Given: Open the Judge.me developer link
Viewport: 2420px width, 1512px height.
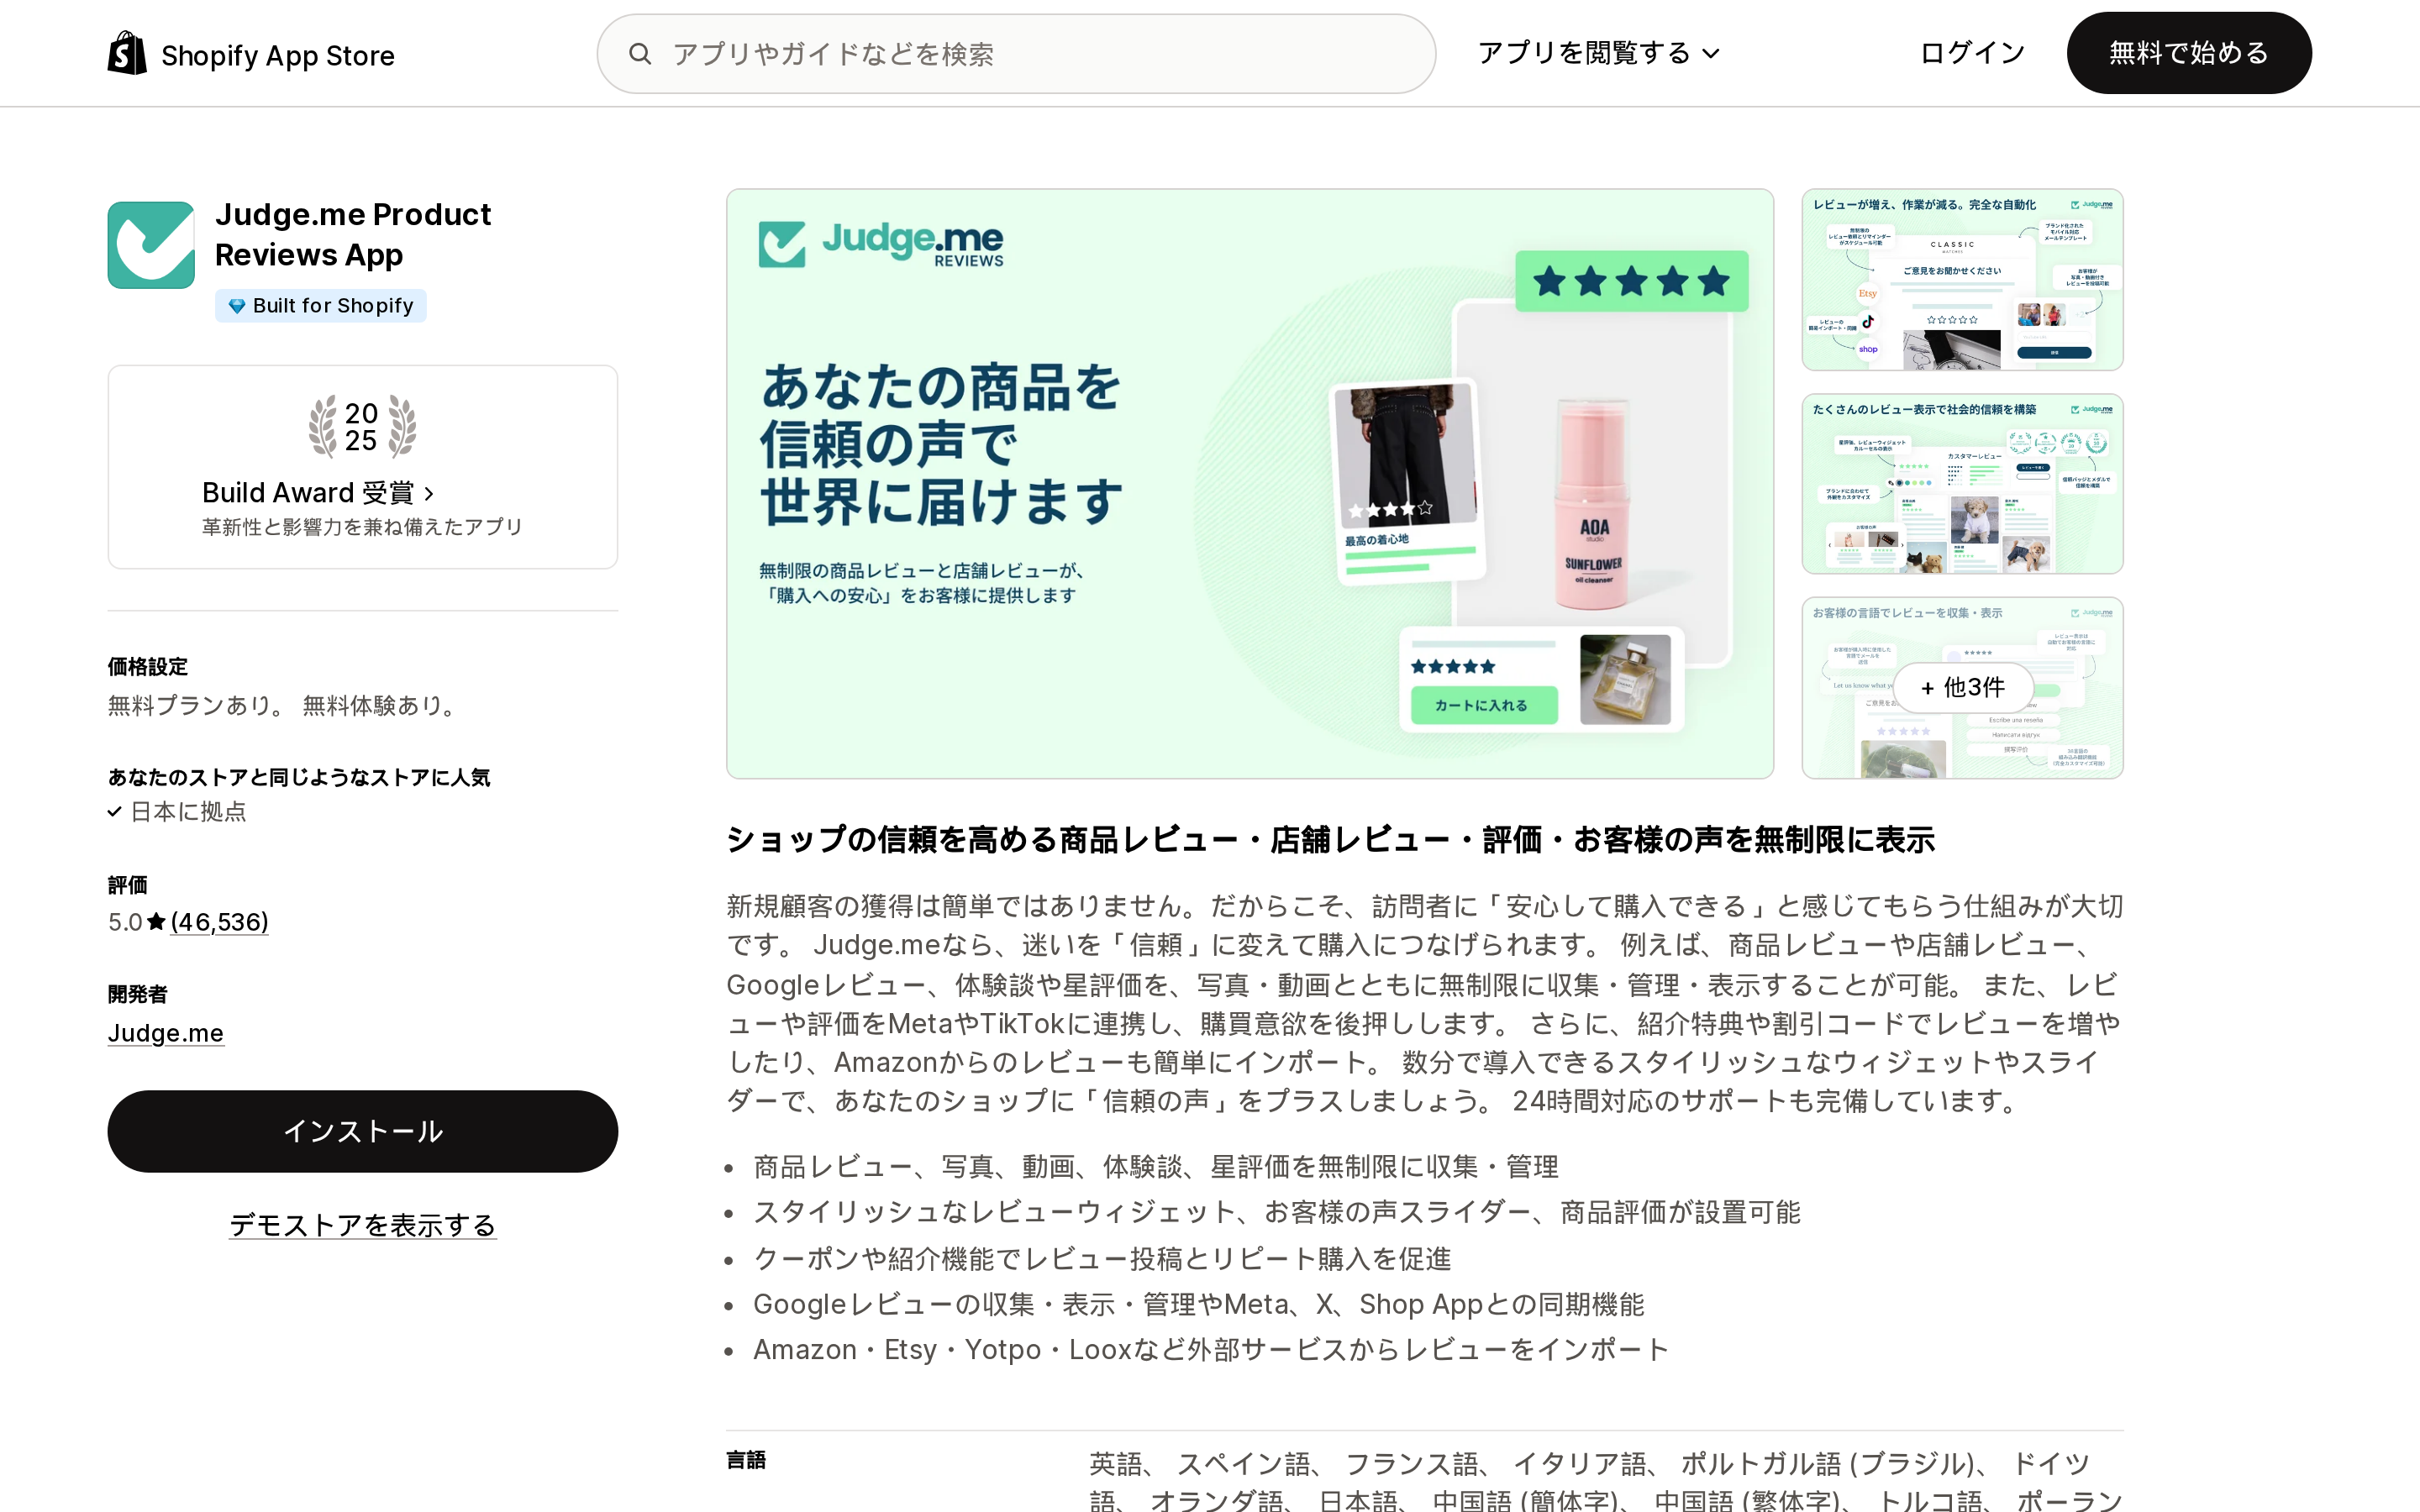Looking at the screenshot, I should pyautogui.click(x=166, y=1033).
